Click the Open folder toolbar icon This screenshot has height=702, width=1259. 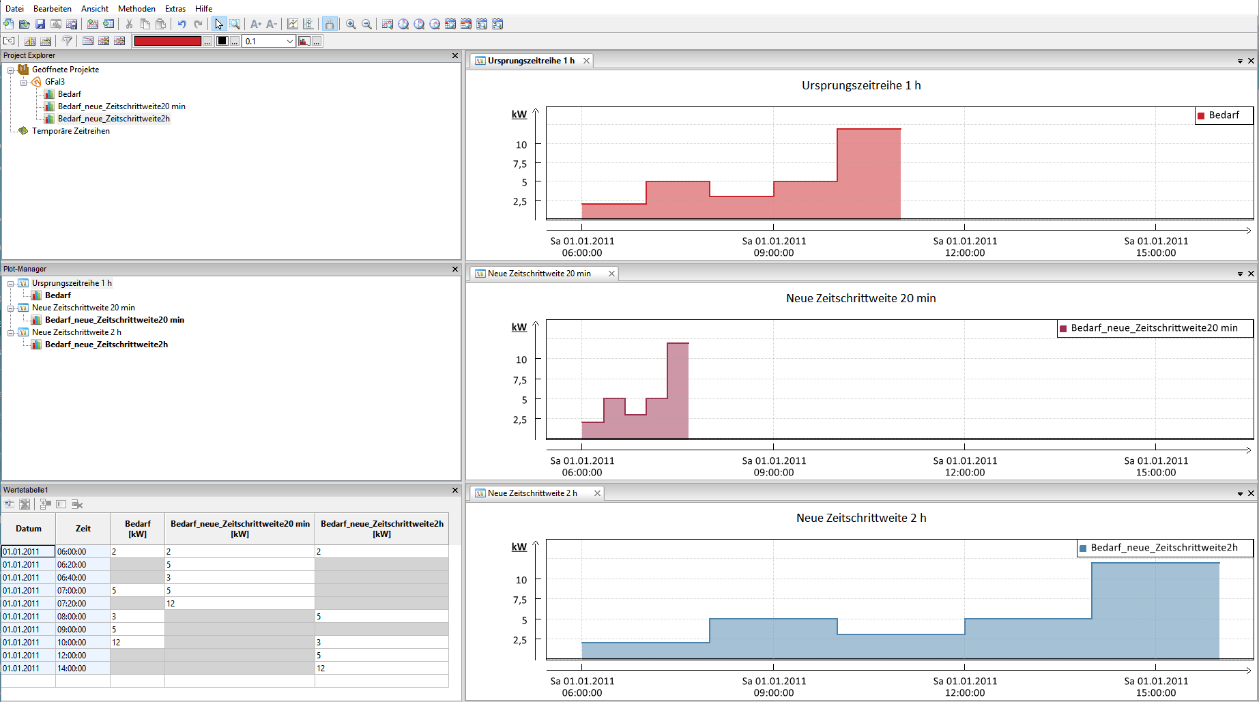[x=25, y=24]
